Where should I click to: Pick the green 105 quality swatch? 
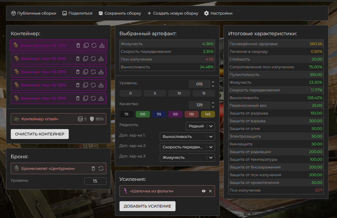point(143,114)
